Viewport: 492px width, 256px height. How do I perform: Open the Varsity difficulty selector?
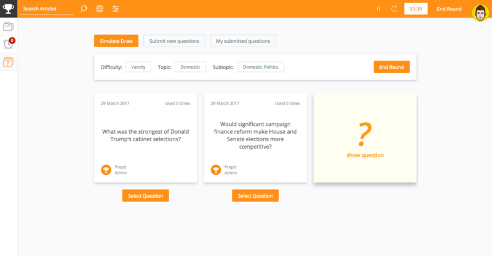[x=138, y=67]
